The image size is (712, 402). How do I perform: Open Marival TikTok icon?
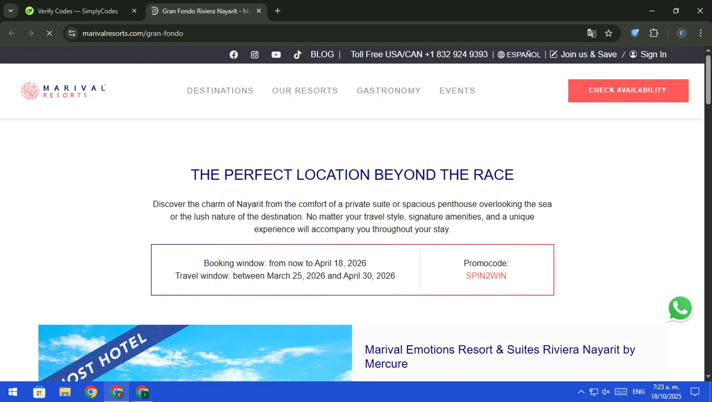pyautogui.click(x=297, y=55)
